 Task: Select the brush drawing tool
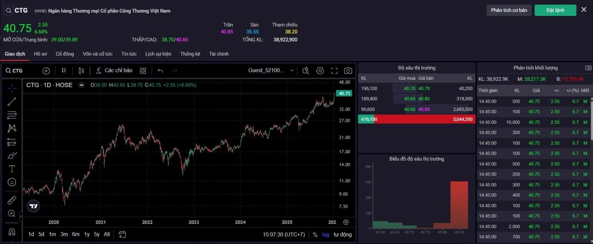point(12,155)
